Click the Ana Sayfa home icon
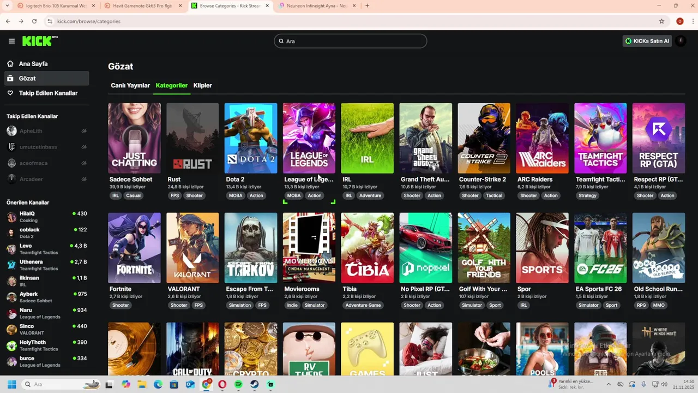Image resolution: width=698 pixels, height=393 pixels. 10,64
